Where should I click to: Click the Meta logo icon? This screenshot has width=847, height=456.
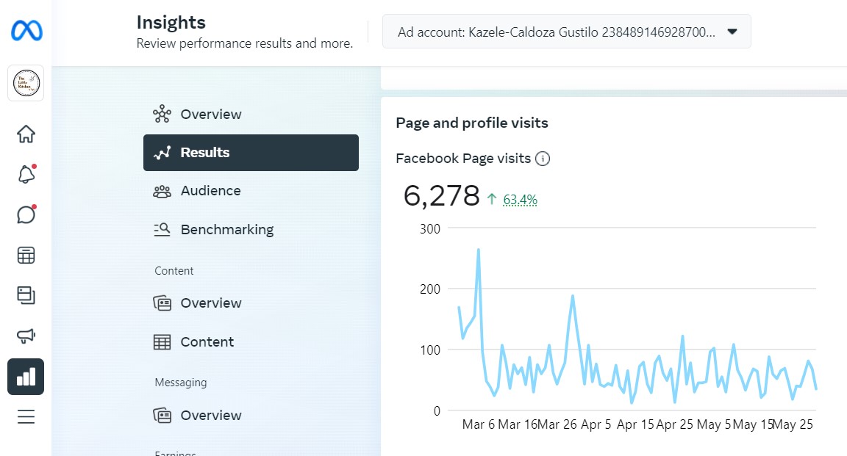[x=26, y=31]
